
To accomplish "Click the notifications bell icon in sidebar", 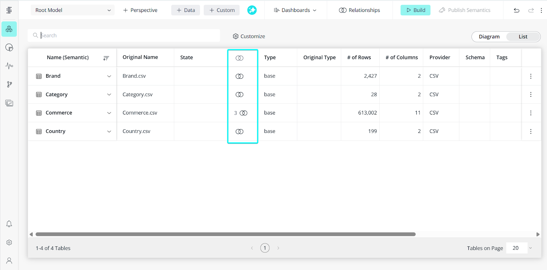I will click(x=9, y=224).
